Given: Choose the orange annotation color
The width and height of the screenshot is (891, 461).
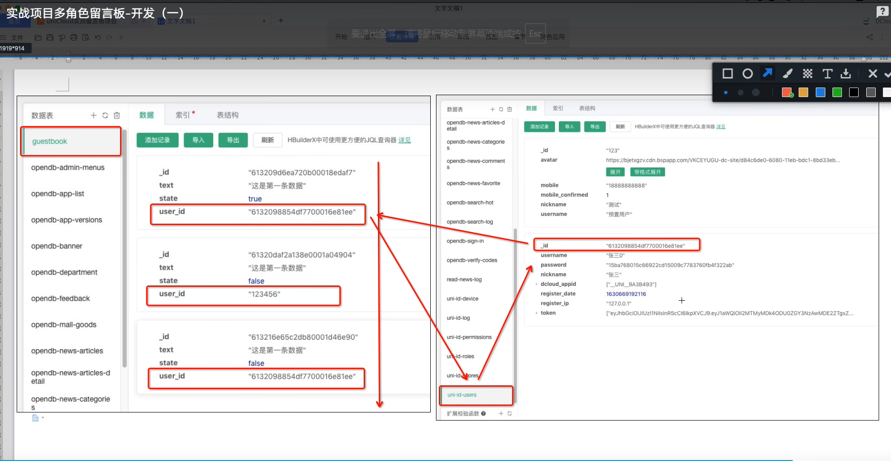Looking at the screenshot, I should pyautogui.click(x=803, y=92).
